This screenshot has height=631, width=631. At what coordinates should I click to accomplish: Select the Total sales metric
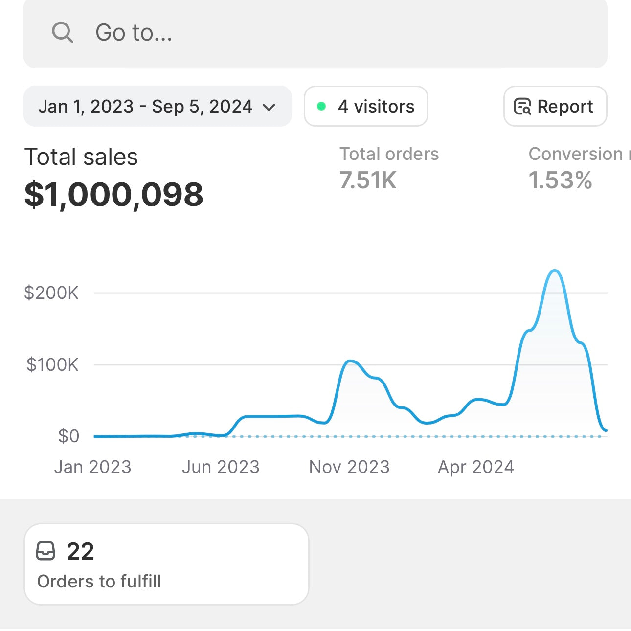pos(81,157)
